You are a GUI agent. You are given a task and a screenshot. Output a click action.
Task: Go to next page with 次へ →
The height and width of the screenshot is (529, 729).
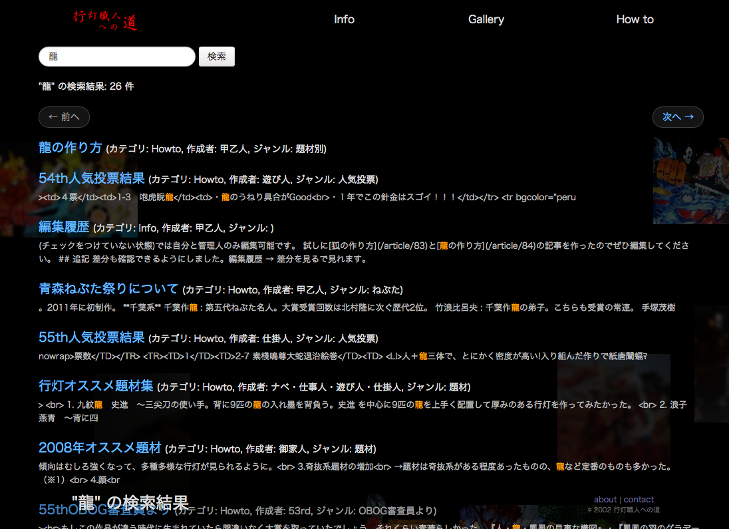[x=677, y=117]
